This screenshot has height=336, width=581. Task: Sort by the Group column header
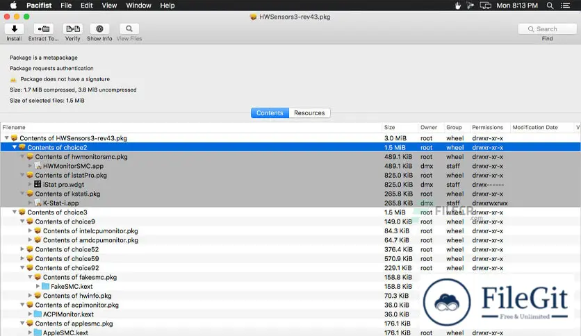click(456, 127)
